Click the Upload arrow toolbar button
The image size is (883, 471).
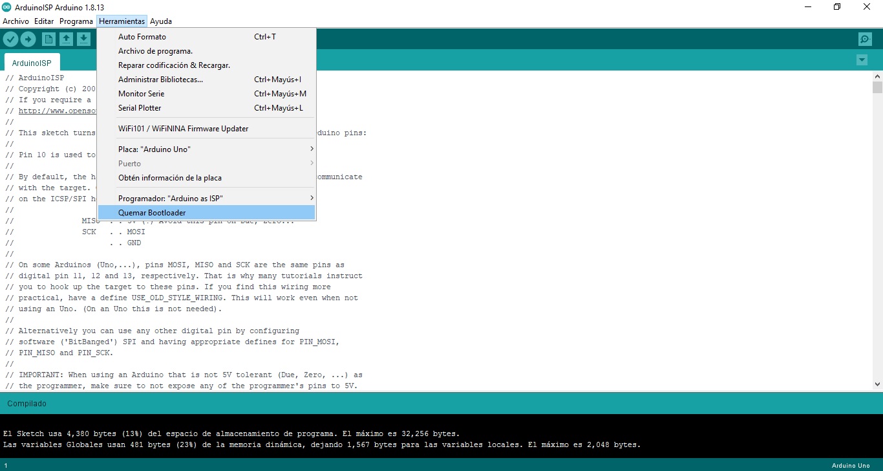click(28, 39)
